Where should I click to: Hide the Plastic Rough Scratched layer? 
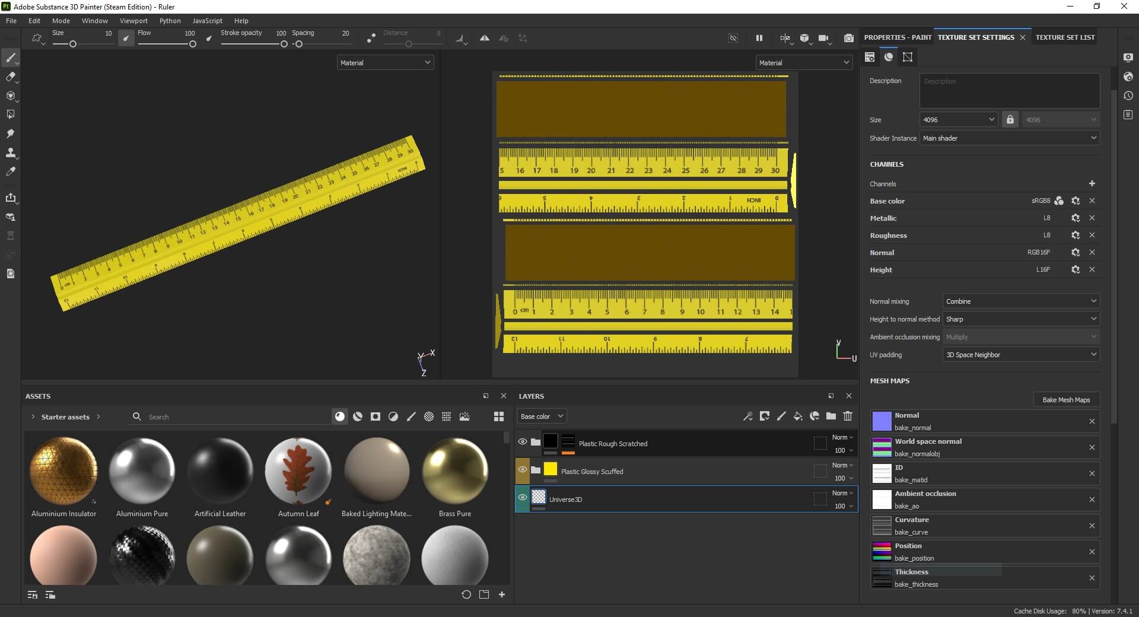(523, 442)
